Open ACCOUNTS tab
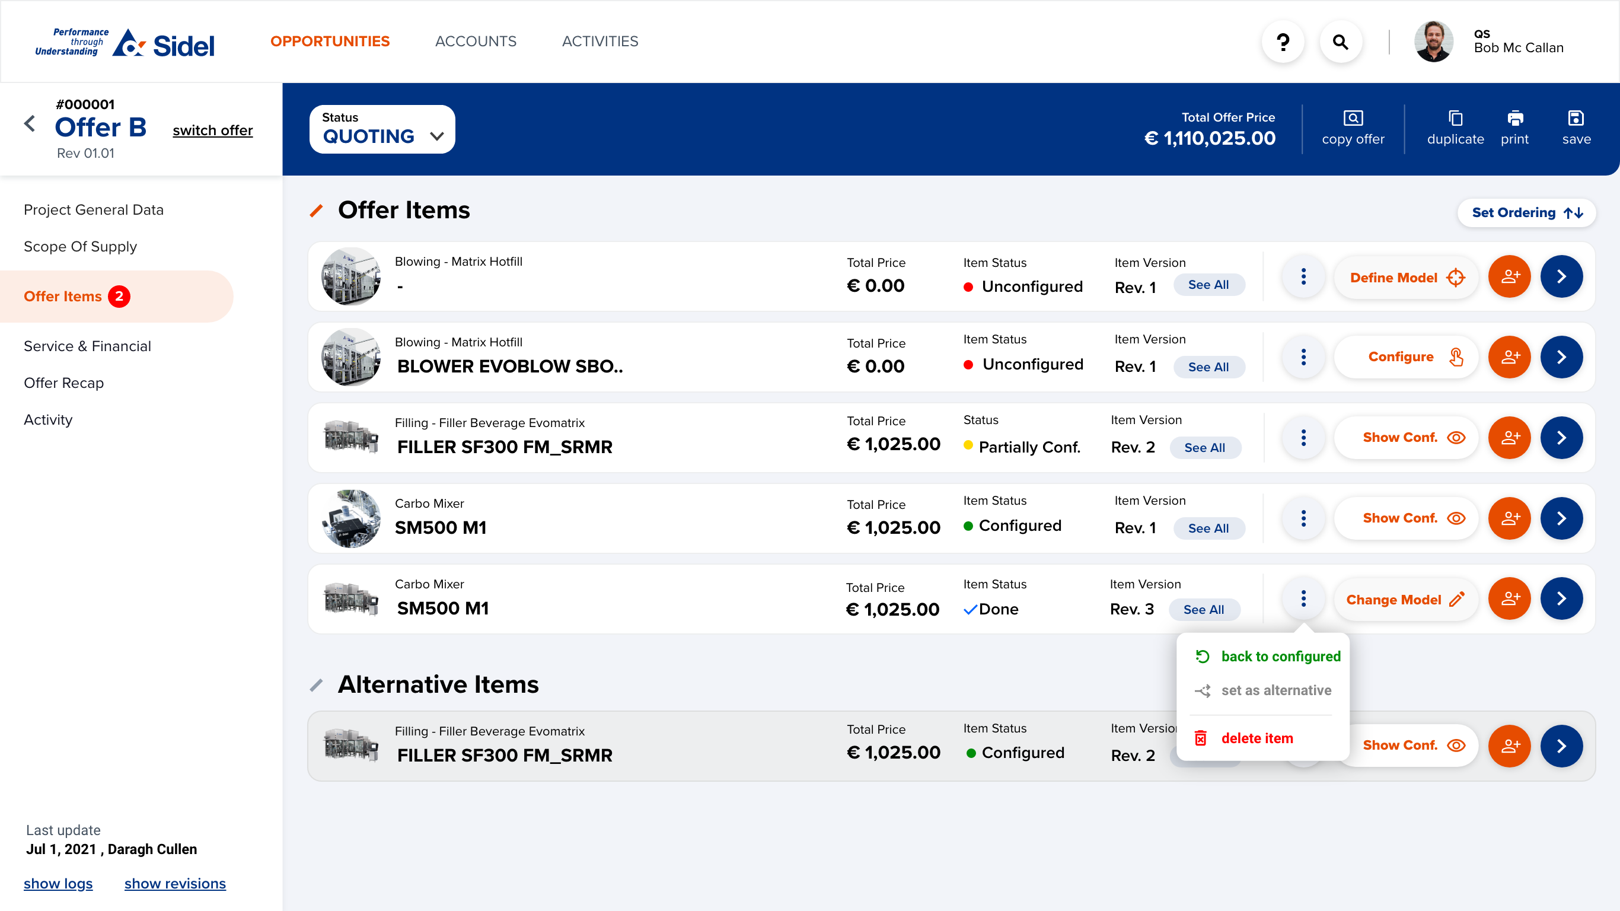Screen dimensions: 1620x911 click(476, 41)
